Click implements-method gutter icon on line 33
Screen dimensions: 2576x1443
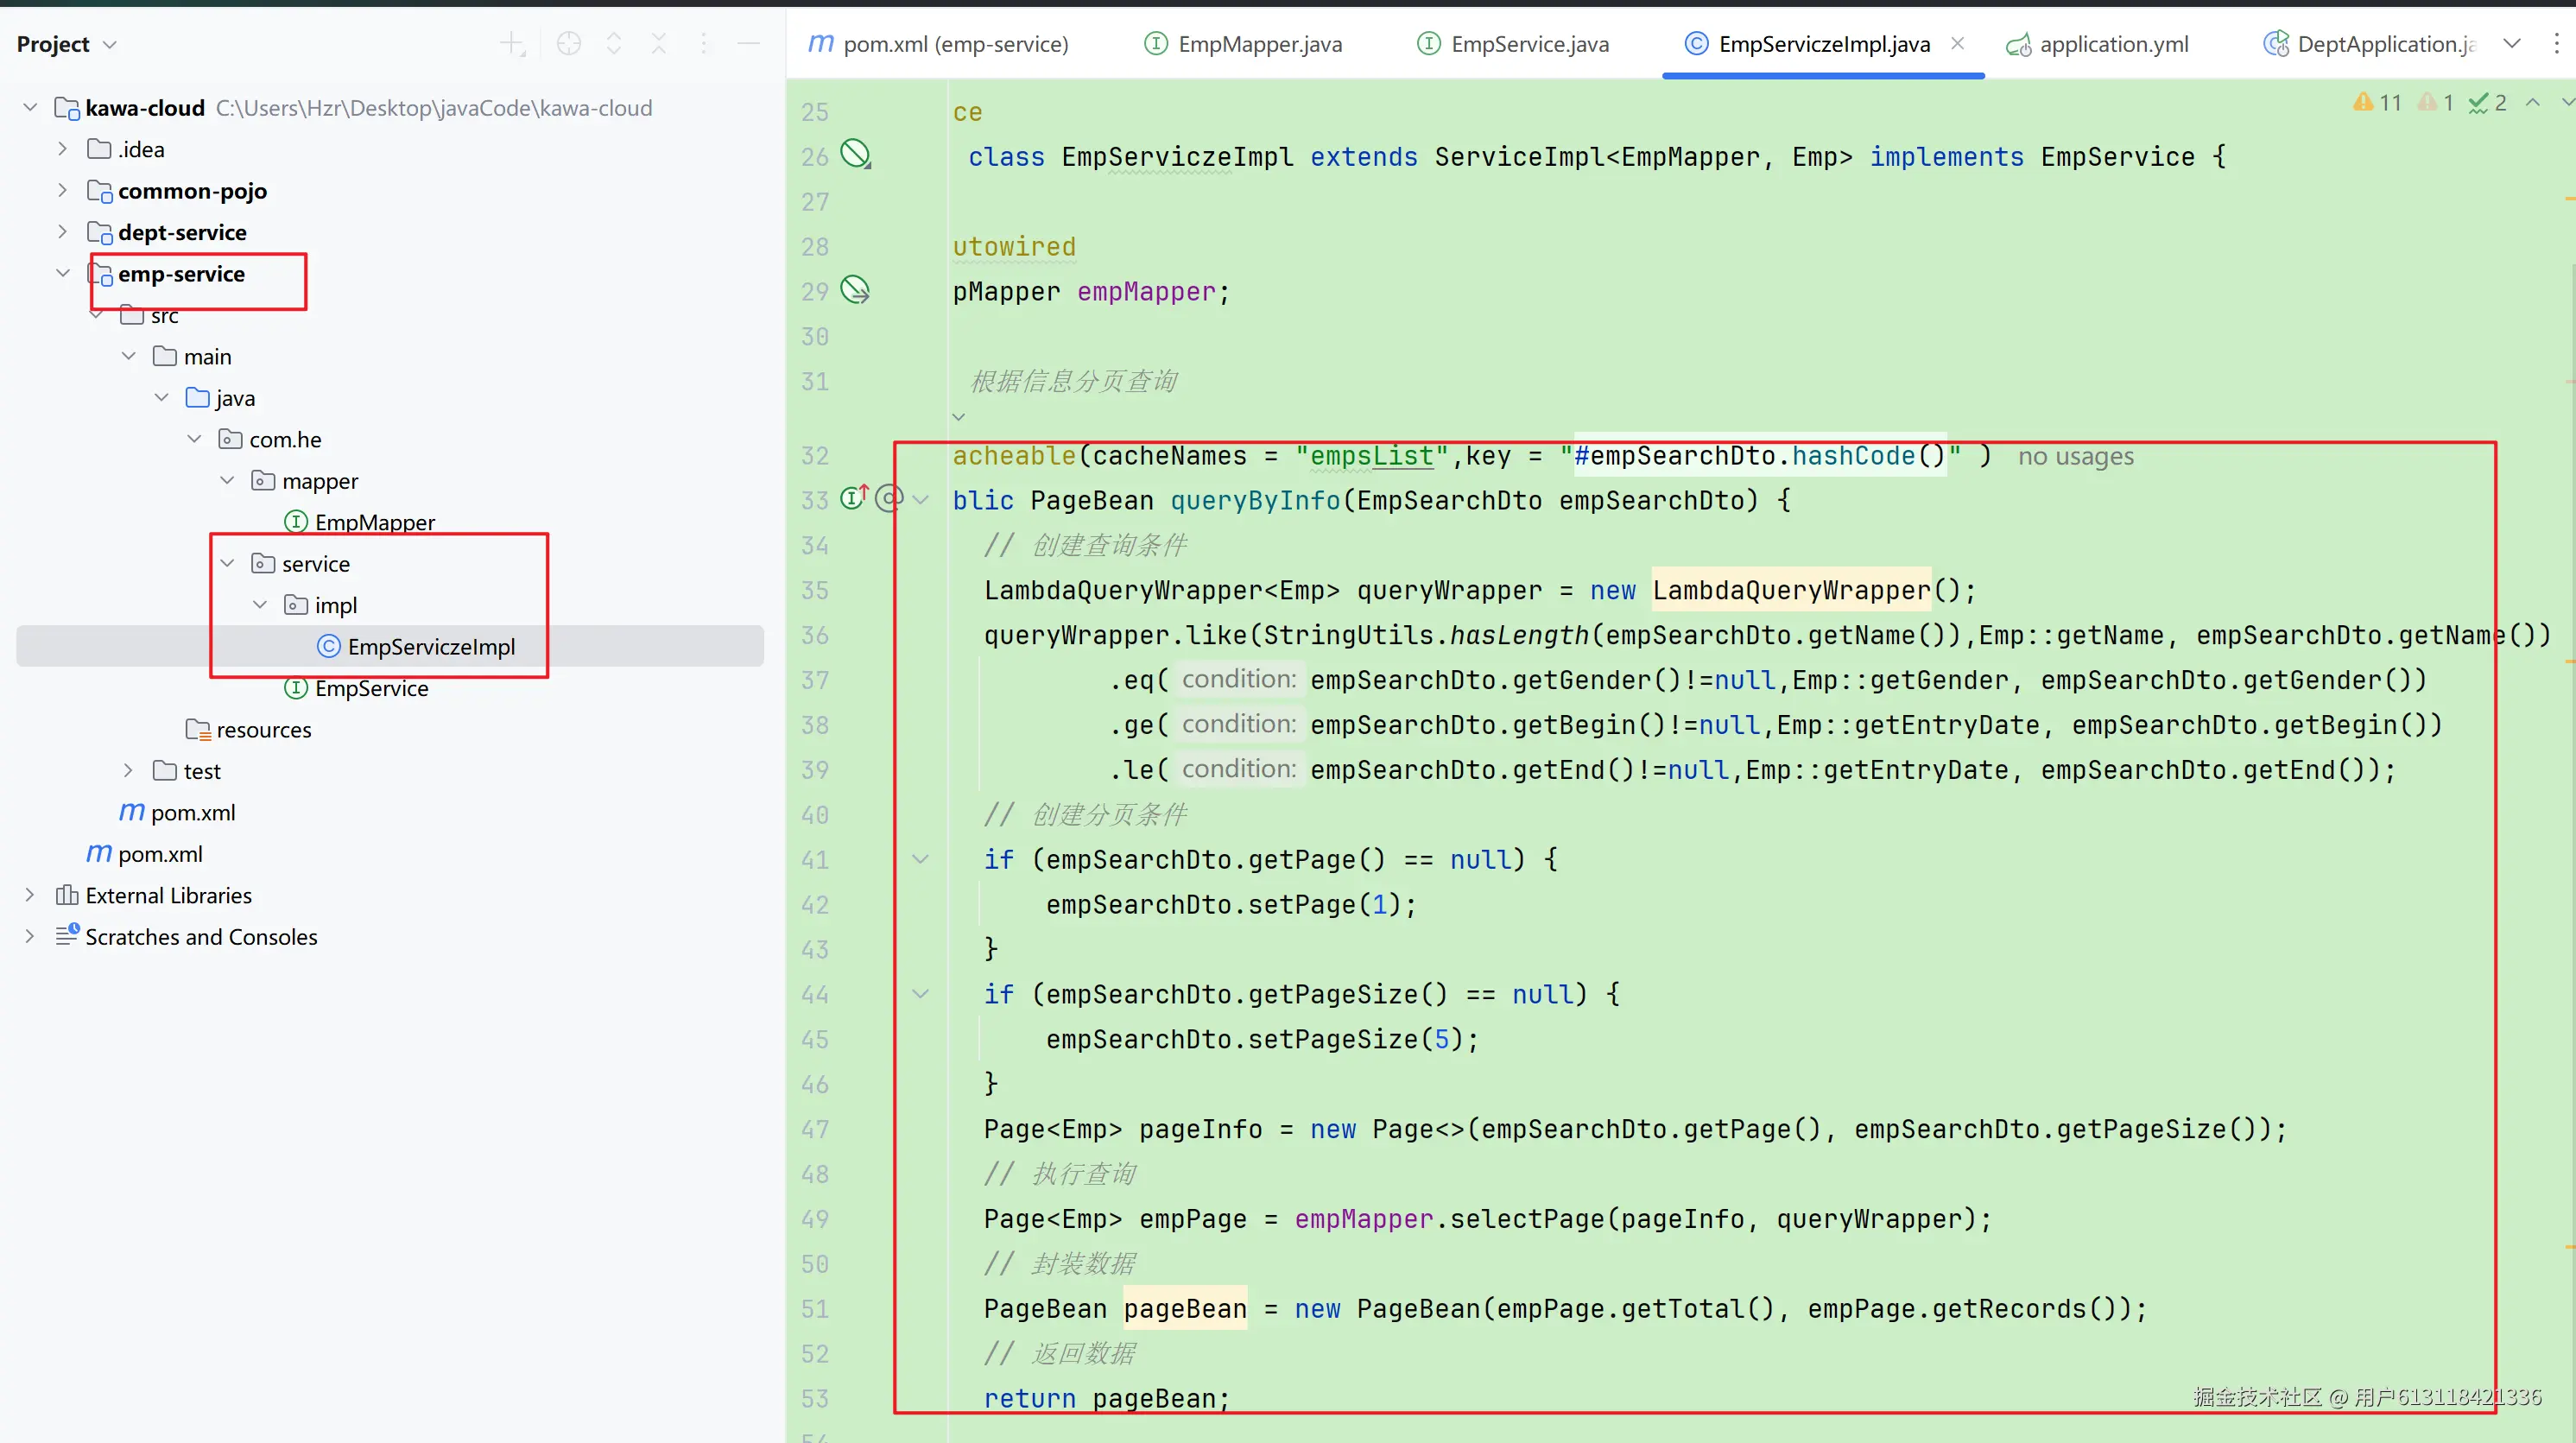855,498
